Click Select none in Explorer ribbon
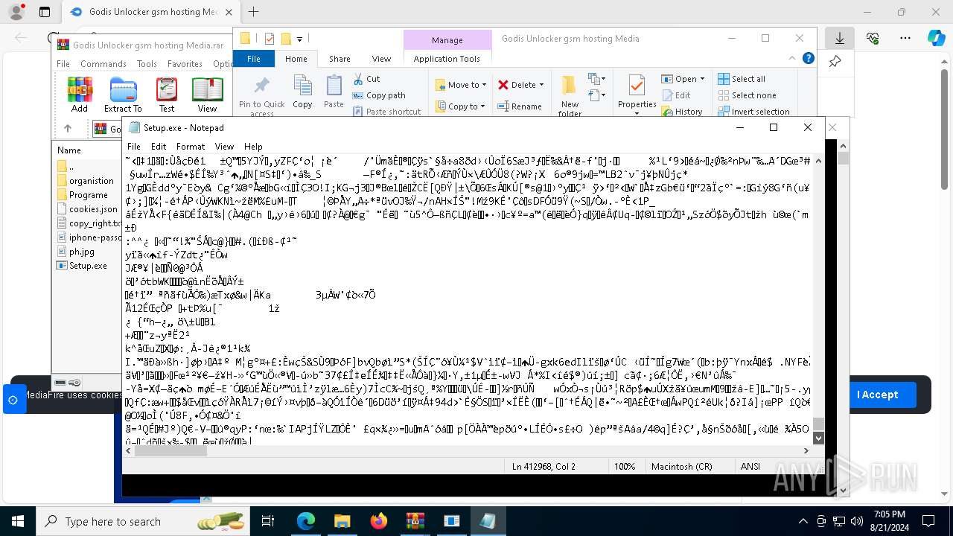Image resolution: width=953 pixels, height=536 pixels. 747,95
